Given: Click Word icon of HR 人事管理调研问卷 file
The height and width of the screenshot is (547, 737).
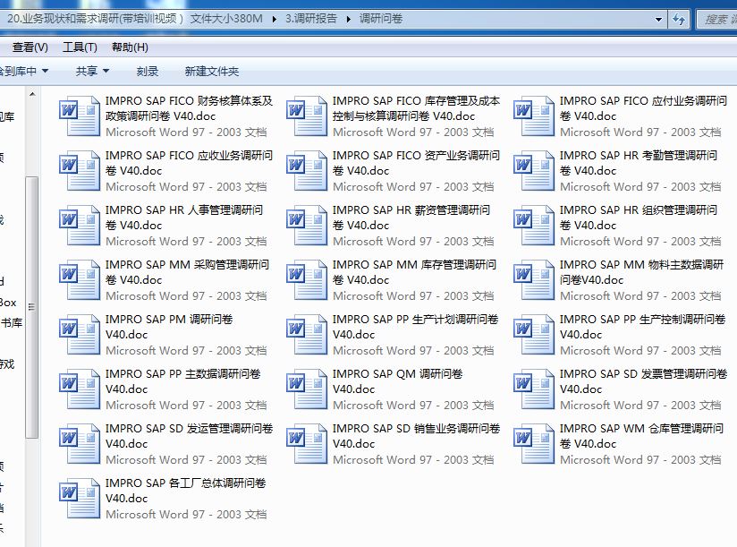Looking at the screenshot, I should coord(80,226).
